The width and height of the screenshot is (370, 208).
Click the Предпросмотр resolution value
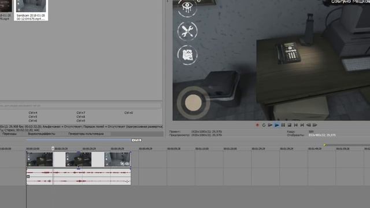(x=206, y=135)
